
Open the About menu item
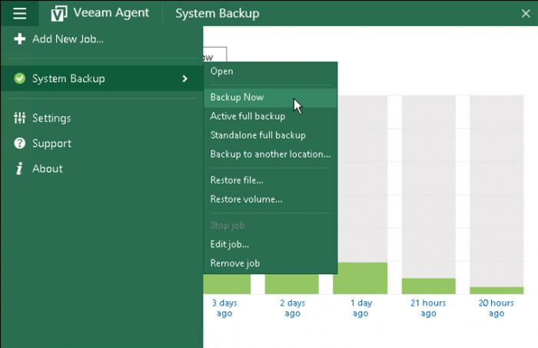[101, 169]
